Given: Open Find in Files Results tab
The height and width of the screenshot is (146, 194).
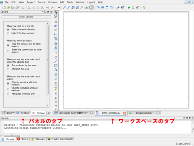Looking at the screenshot, I should pos(60,139).
